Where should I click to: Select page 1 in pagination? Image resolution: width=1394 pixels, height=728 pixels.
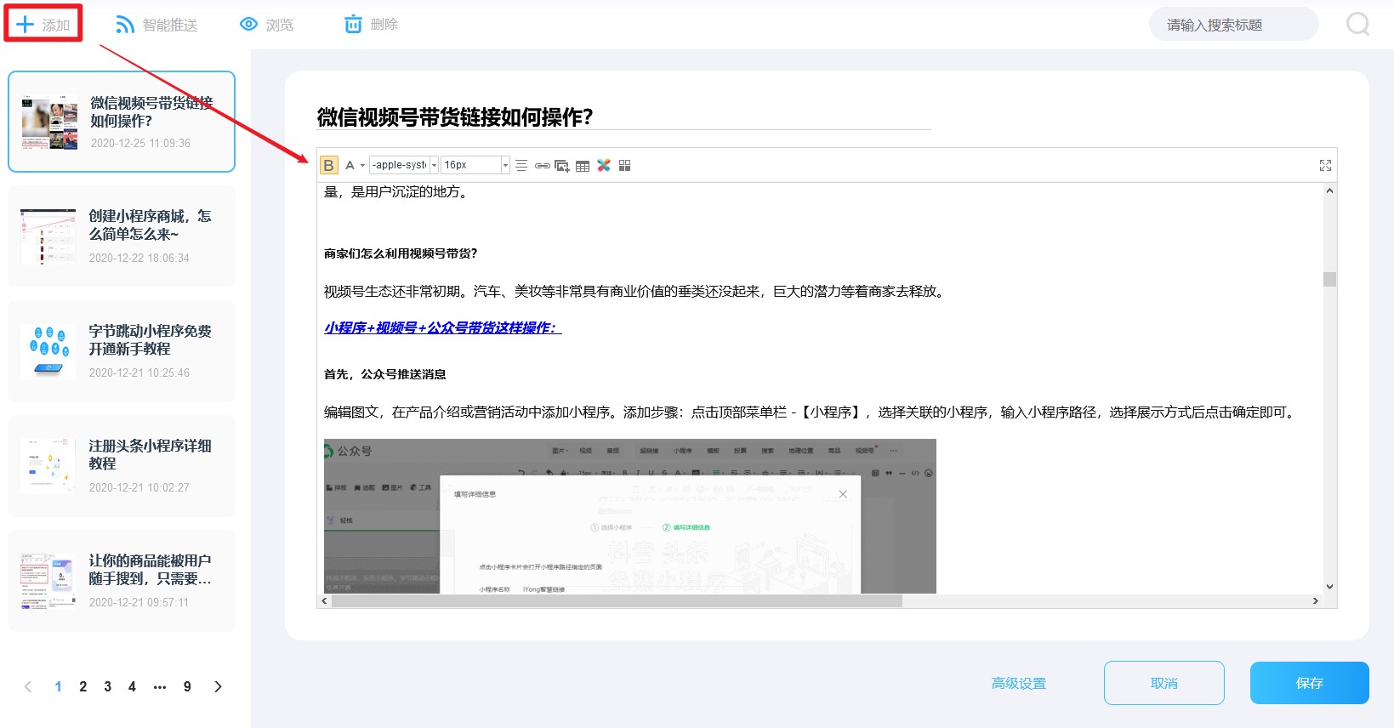coord(58,686)
